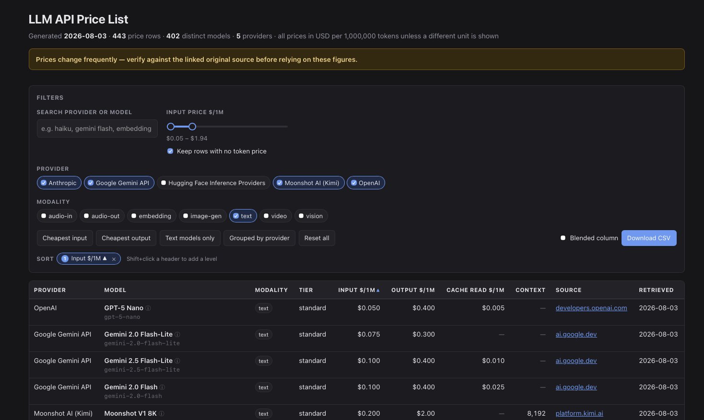Click the Reset all button

click(x=317, y=238)
